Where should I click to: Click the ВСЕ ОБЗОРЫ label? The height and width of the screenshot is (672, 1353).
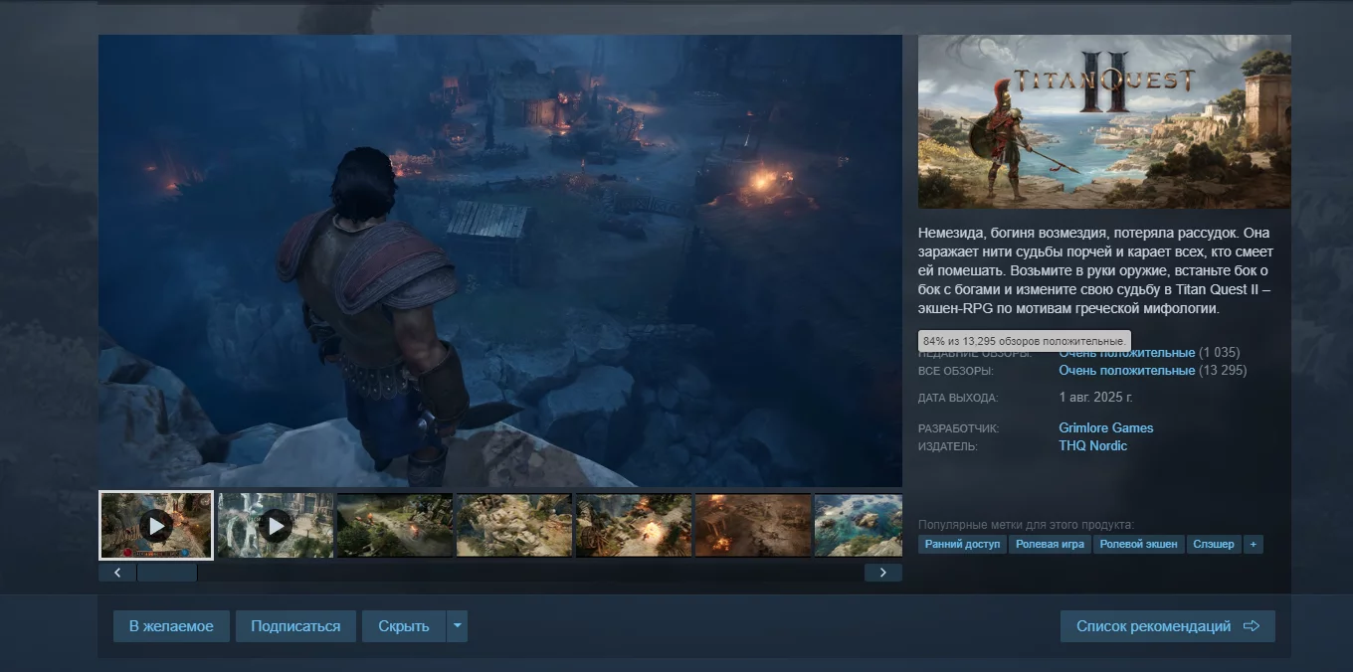[x=956, y=372]
